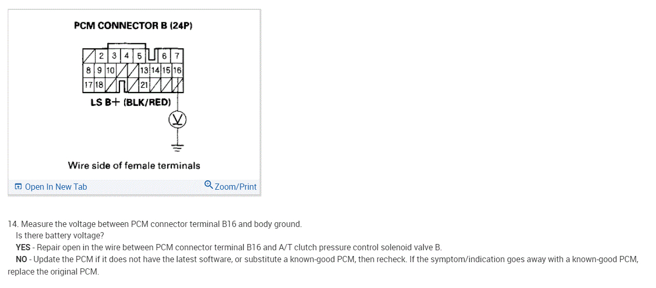
Task: Click the bold YES answer text
Action: click(23, 247)
